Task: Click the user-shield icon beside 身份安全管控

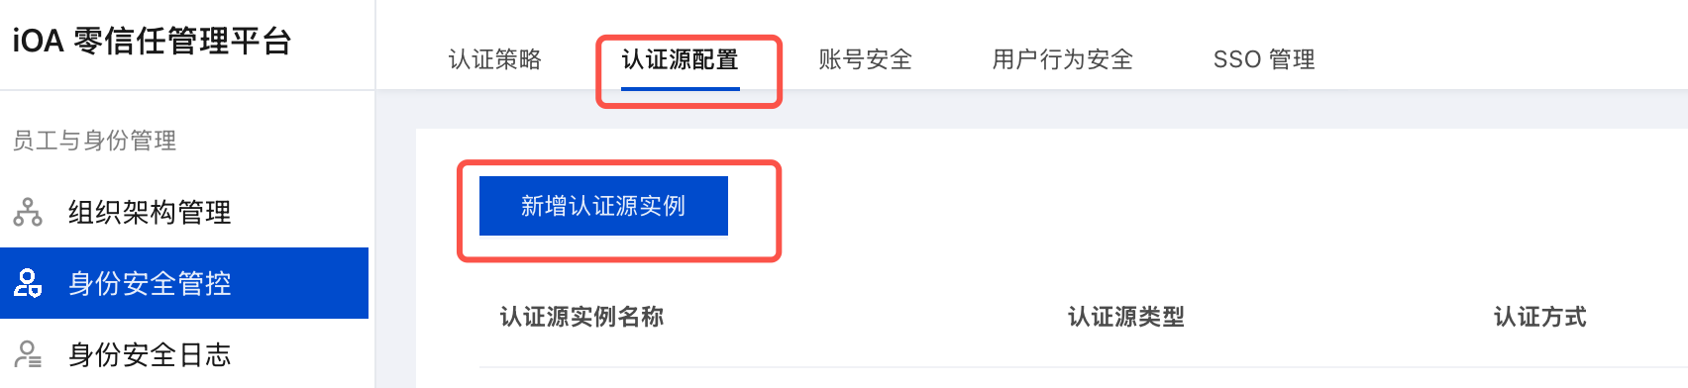Action: (28, 283)
